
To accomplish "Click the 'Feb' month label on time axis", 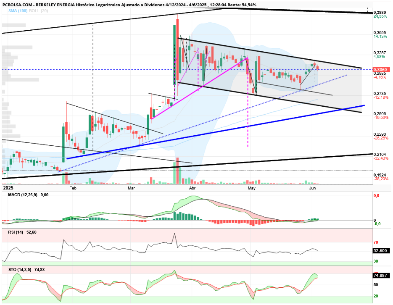I will tap(73, 188).
